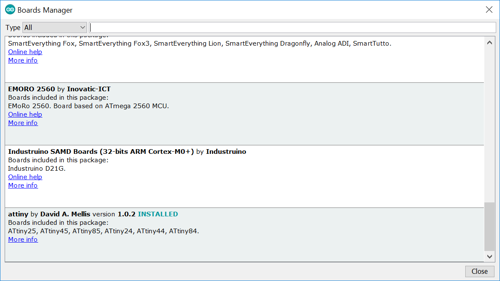Click the 'Industruino D21G.' board text
The image size is (500, 281).
pyautogui.click(x=37, y=169)
